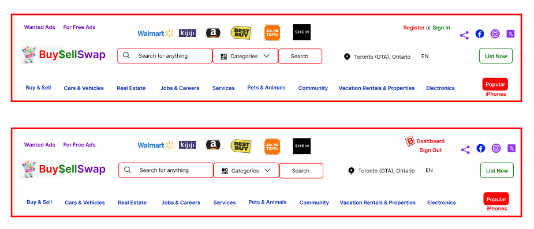The image size is (534, 229).
Task: Open the Temu logo in the Dashboard header
Action: pyautogui.click(x=272, y=147)
